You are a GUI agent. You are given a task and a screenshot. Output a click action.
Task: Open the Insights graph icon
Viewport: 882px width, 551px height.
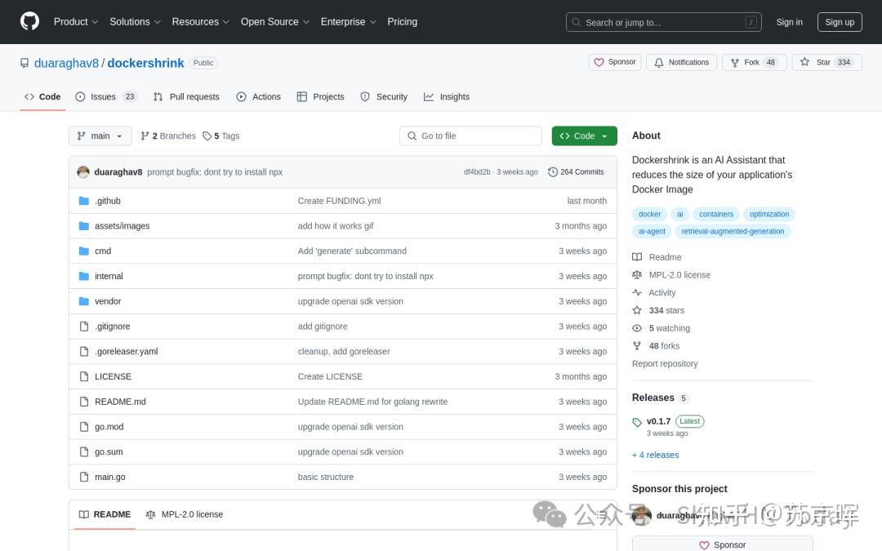pos(430,96)
